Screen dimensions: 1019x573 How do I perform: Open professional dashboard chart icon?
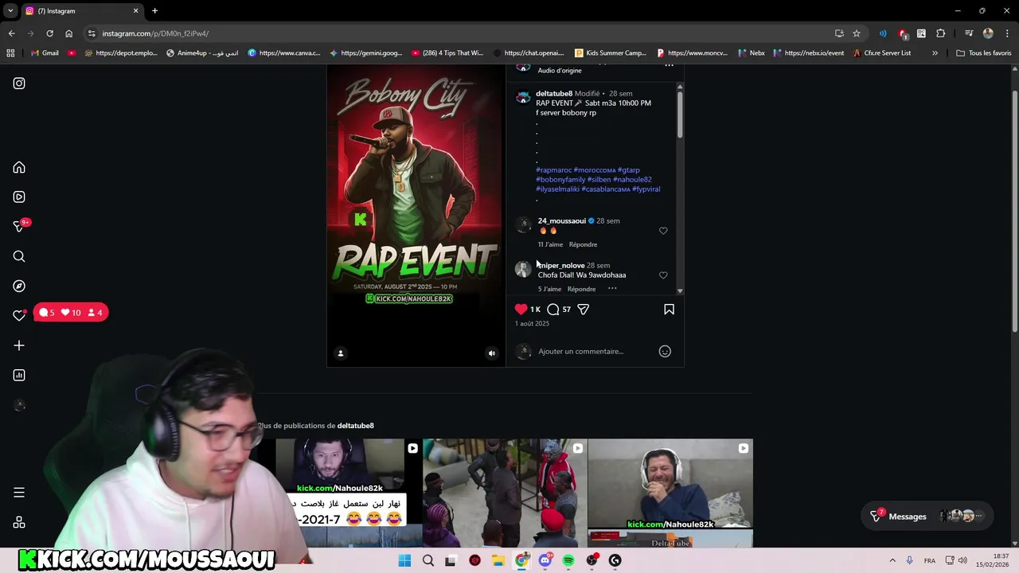19,375
